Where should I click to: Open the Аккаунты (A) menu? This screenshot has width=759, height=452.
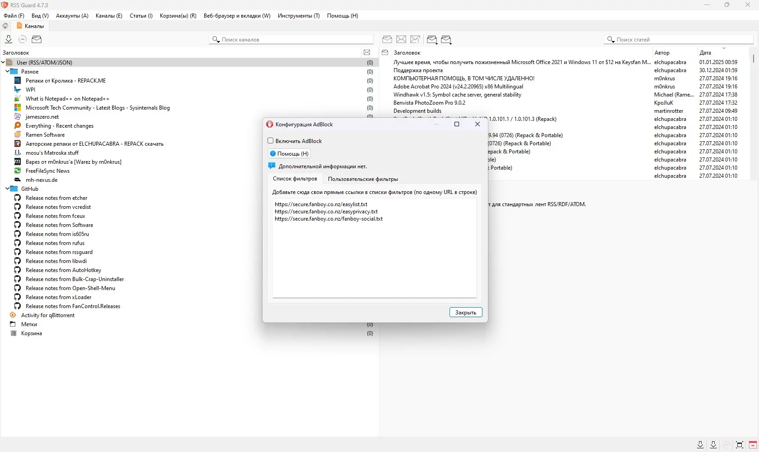(72, 16)
